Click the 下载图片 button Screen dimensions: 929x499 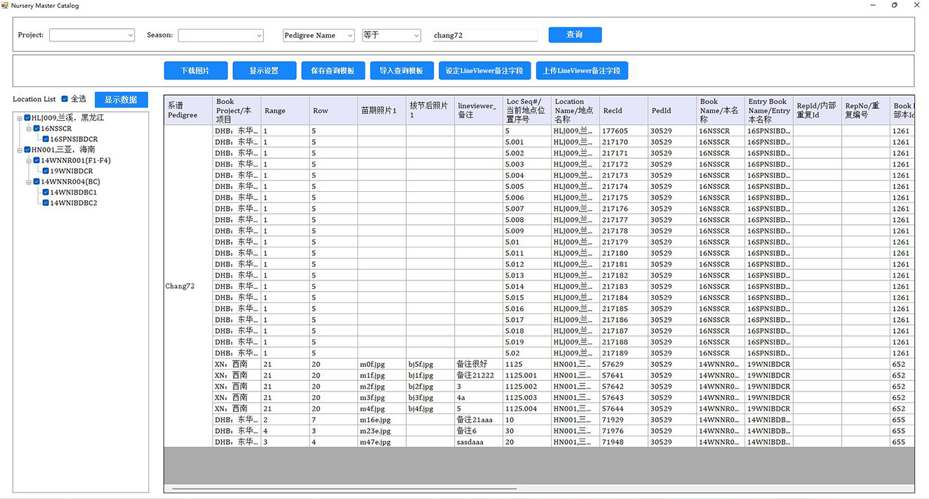point(196,70)
